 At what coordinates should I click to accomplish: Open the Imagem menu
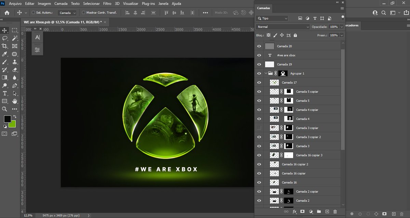coord(44,3)
